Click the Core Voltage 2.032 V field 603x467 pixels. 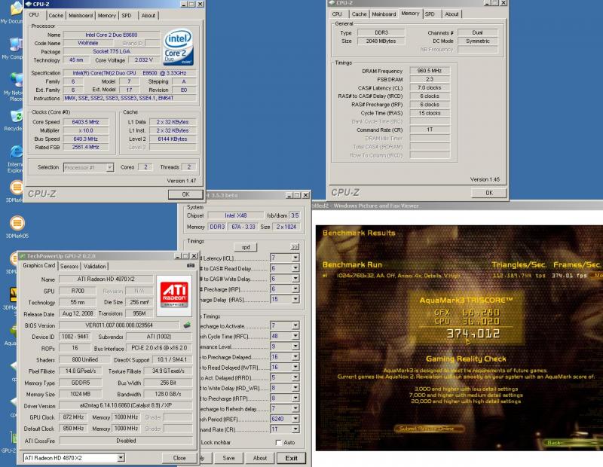click(x=144, y=60)
